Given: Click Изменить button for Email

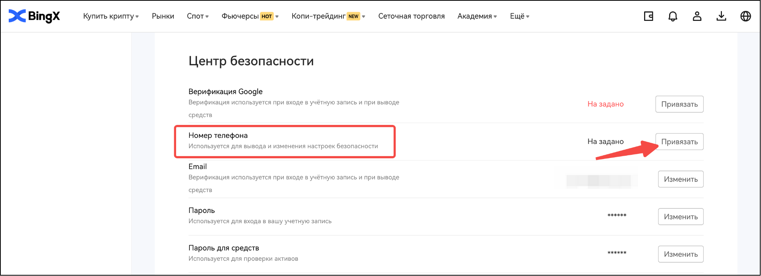Looking at the screenshot, I should click(x=681, y=179).
